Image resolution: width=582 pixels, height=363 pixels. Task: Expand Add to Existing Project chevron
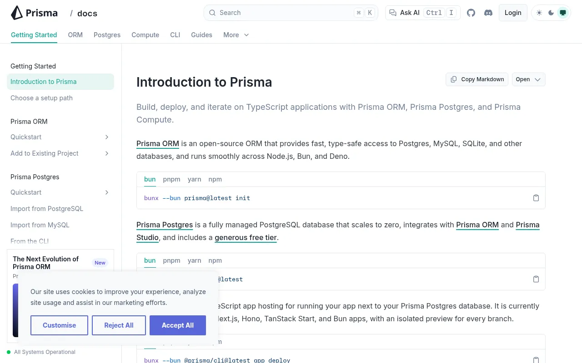click(x=107, y=153)
